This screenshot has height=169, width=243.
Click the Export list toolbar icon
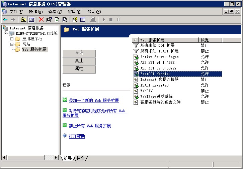[65, 20]
